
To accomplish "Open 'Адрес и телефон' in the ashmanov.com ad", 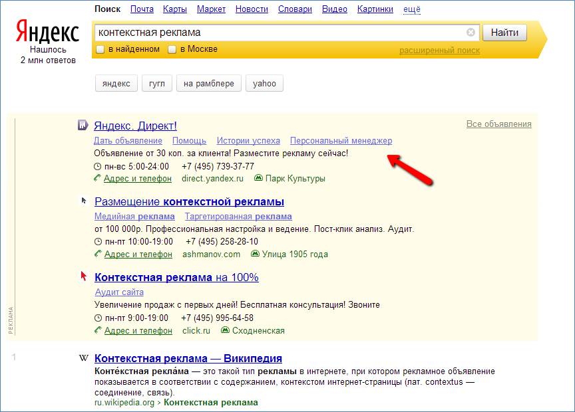I will coord(138,254).
